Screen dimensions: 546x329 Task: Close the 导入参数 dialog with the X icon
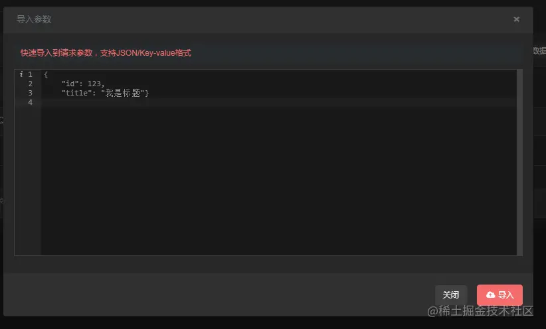(x=516, y=19)
